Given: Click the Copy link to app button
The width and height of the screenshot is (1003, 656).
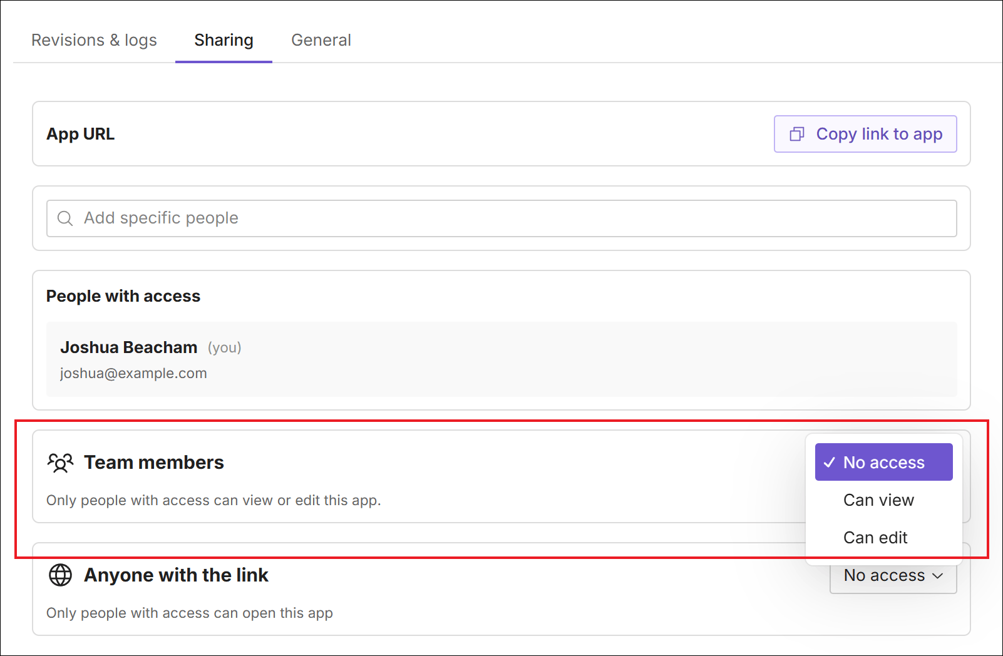Looking at the screenshot, I should point(865,134).
